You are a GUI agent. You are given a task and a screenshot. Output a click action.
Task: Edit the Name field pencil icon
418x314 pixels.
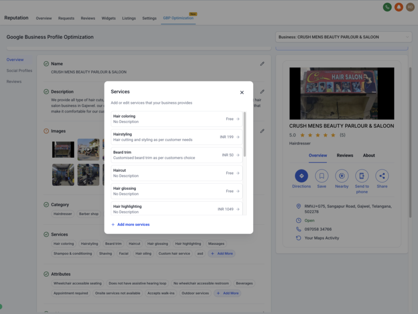click(x=262, y=64)
